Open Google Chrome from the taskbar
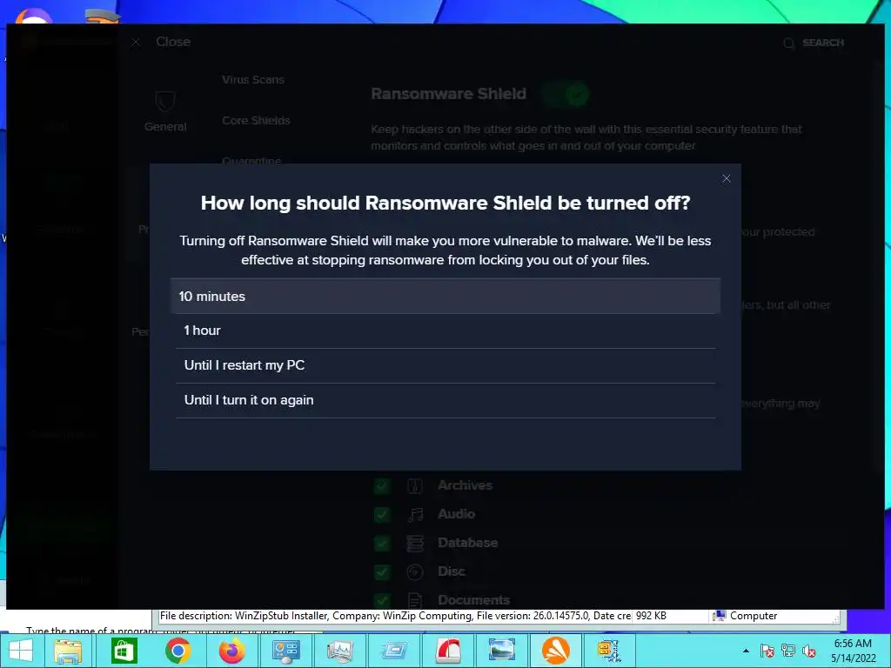891x668 pixels. pyautogui.click(x=178, y=651)
